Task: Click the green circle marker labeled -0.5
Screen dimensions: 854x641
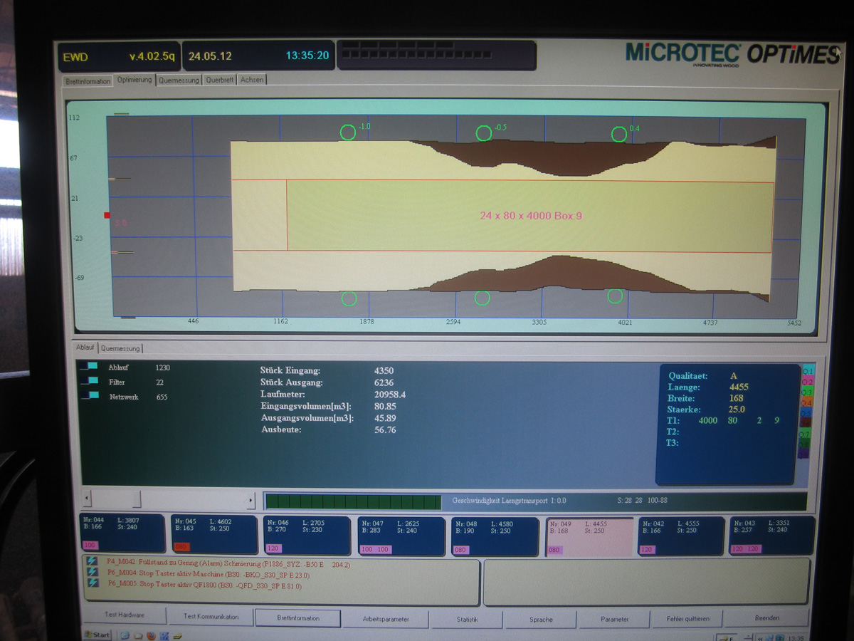Action: tap(483, 133)
